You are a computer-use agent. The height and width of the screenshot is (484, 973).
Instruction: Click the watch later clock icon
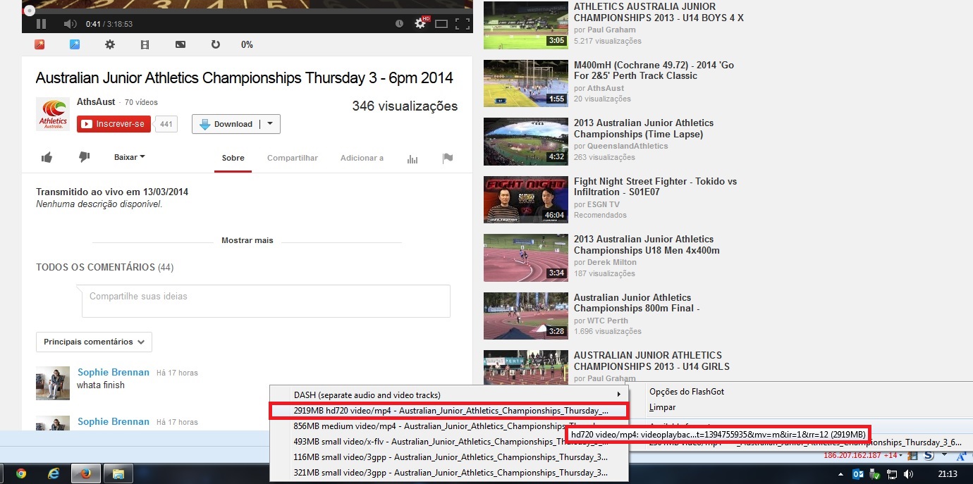(399, 24)
